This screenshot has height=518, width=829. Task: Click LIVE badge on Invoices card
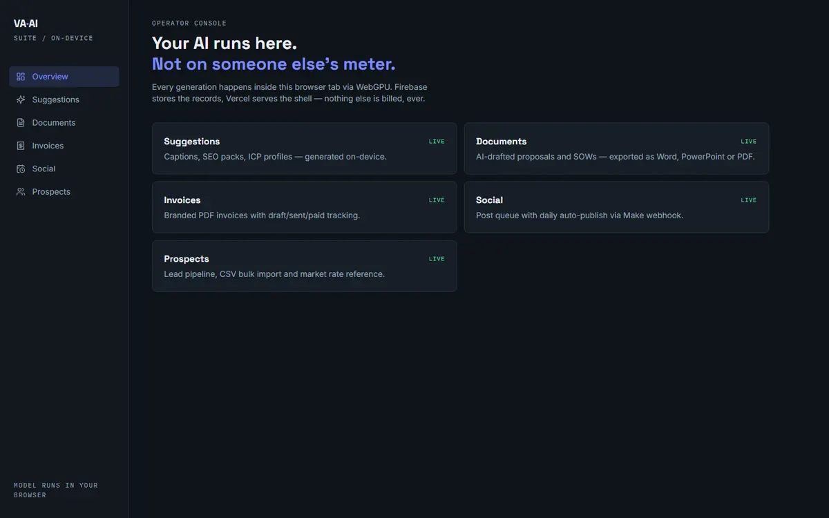(437, 200)
